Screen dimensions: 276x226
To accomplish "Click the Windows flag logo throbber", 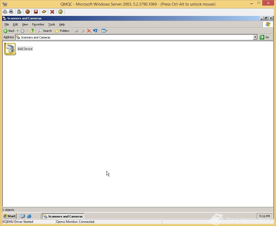I will point(268,24).
